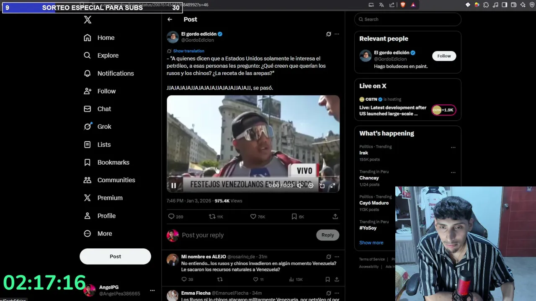This screenshot has height=301, width=536.
Task: Bookmark the post with 6K bookmarks
Action: click(298, 217)
